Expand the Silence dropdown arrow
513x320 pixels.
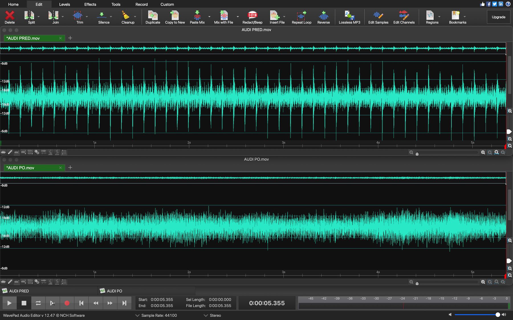pos(111,16)
